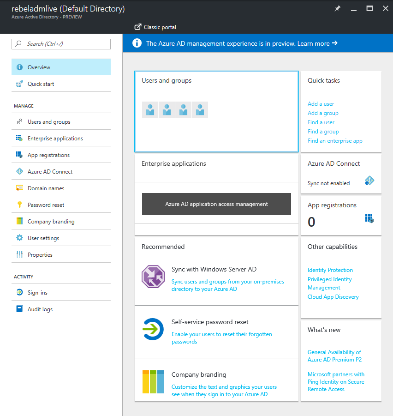
Task: Click the info icon in the preview banner
Action: [x=137, y=43]
